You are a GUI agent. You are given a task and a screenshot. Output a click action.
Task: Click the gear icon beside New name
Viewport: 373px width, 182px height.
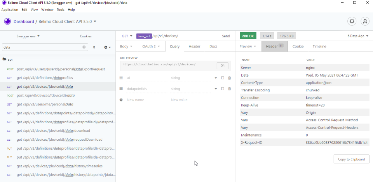[x=121, y=100]
